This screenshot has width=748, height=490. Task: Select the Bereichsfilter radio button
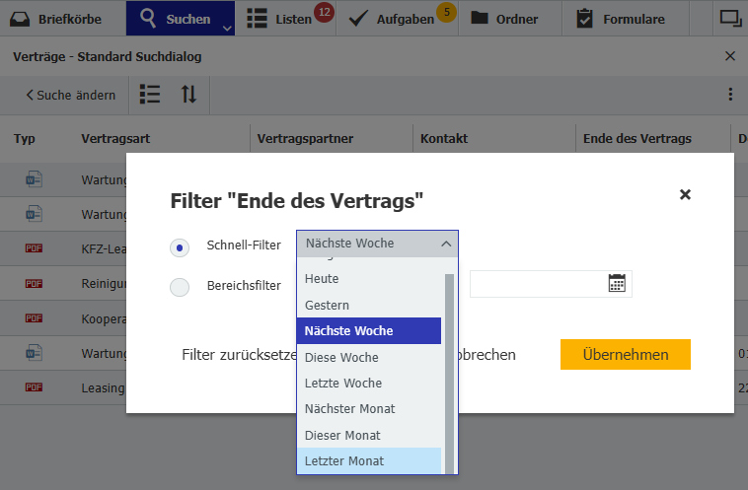click(180, 287)
